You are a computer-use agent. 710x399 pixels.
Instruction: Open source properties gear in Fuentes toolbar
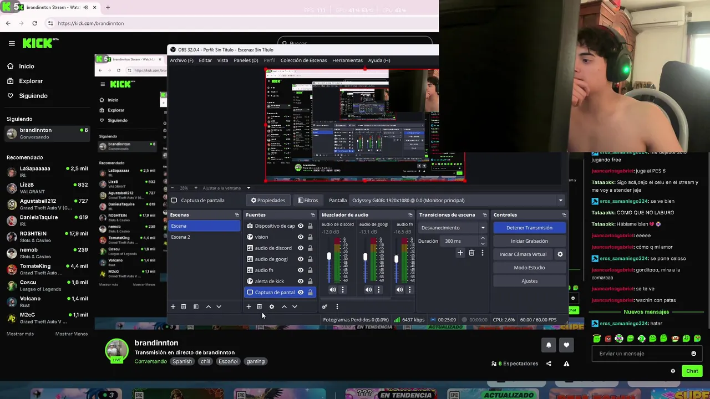click(x=271, y=306)
